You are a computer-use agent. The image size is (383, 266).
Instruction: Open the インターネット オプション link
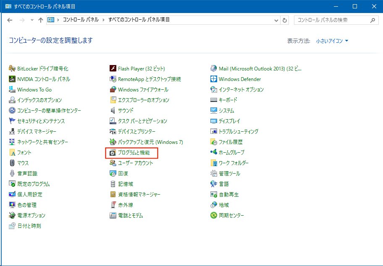point(241,89)
